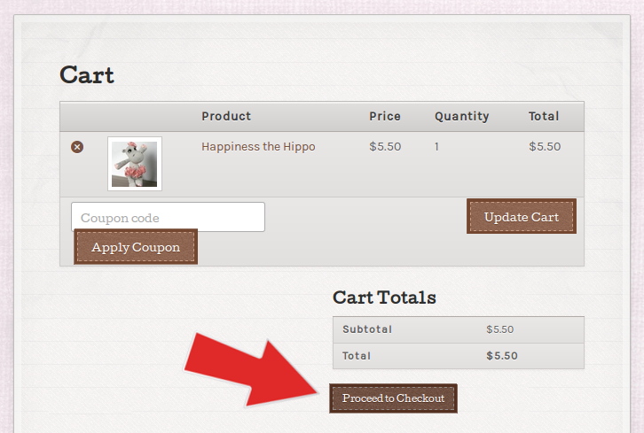Click the Cart page heading
Screen dimensions: 644x433
coord(87,75)
